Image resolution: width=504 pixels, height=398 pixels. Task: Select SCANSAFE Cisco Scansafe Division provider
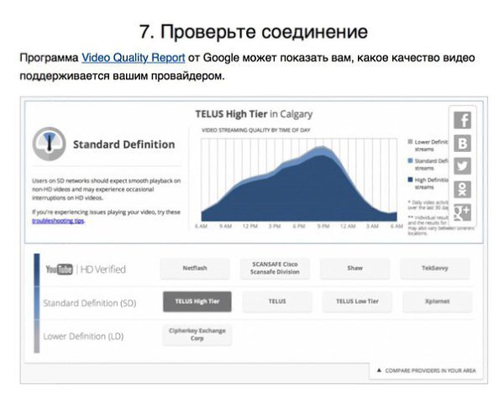[x=275, y=268]
